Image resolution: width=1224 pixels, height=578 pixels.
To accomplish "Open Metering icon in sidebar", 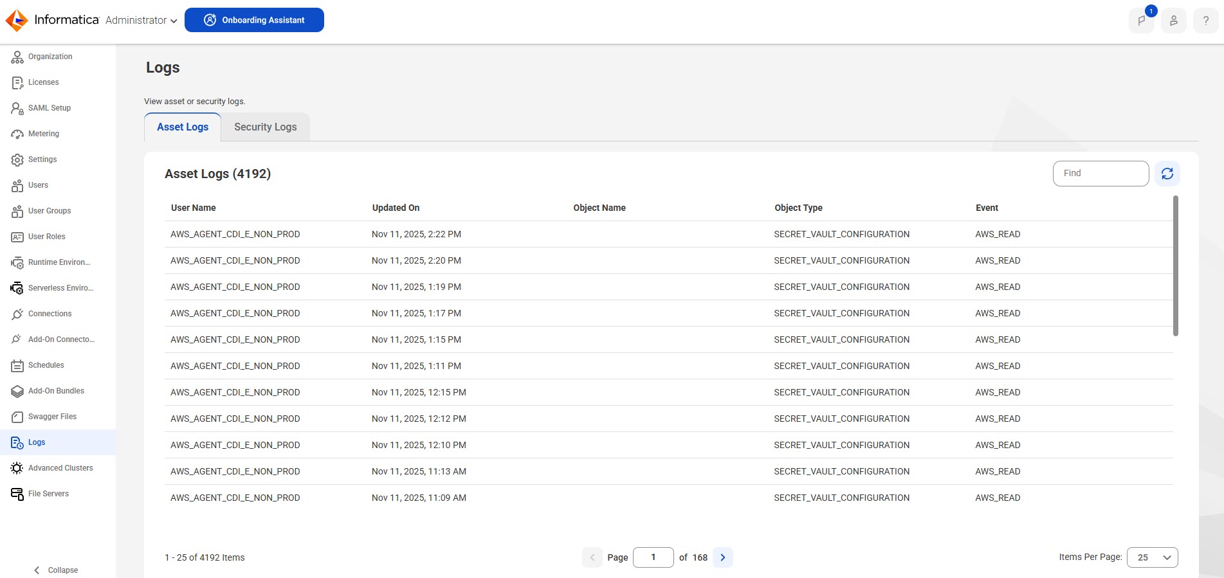I will coord(17,134).
